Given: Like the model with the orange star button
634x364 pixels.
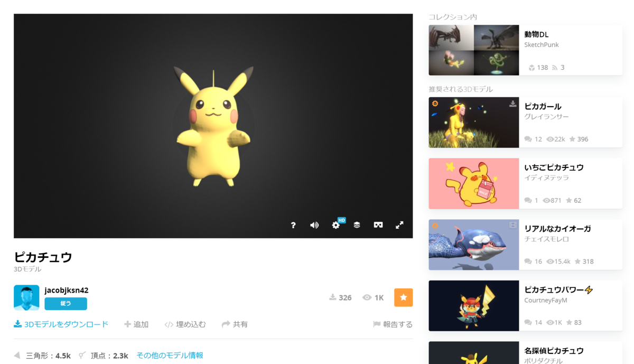Looking at the screenshot, I should [404, 297].
